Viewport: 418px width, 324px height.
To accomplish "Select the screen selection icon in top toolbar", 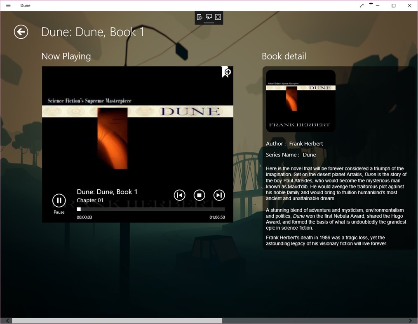I will (x=209, y=17).
